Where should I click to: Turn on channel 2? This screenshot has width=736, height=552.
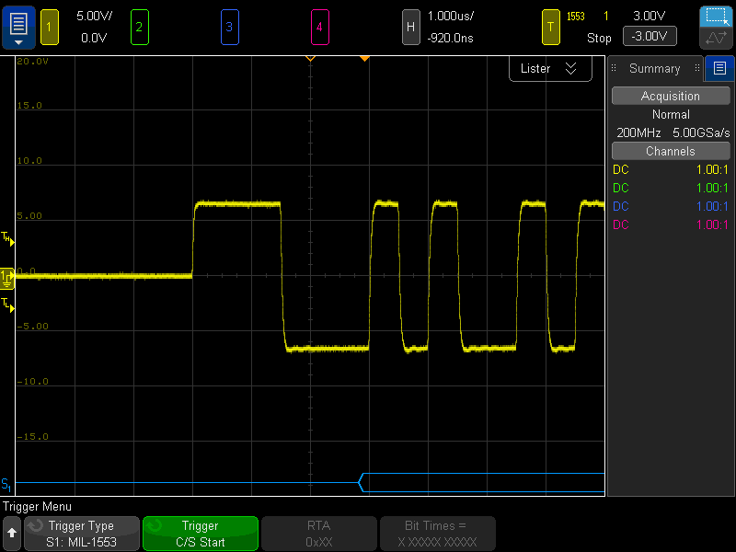tap(140, 28)
